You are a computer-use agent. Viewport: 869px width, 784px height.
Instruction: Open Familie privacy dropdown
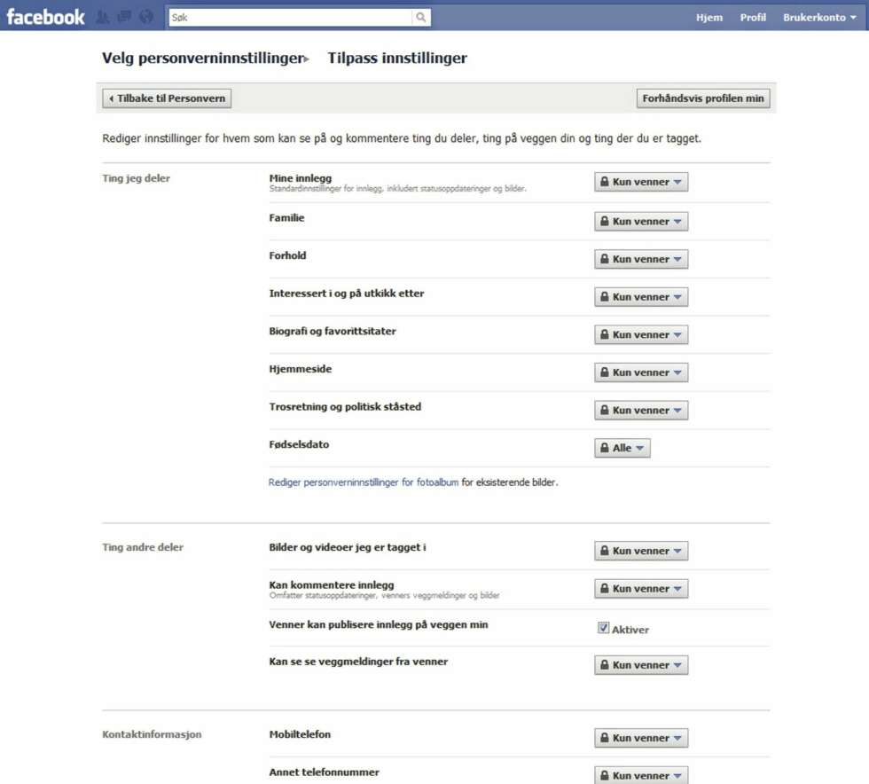point(641,221)
